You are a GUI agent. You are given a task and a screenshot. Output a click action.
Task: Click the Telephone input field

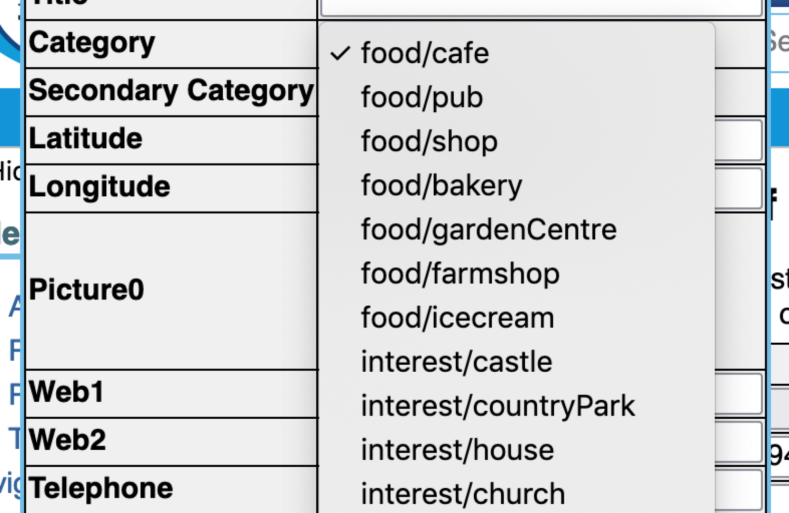739,490
